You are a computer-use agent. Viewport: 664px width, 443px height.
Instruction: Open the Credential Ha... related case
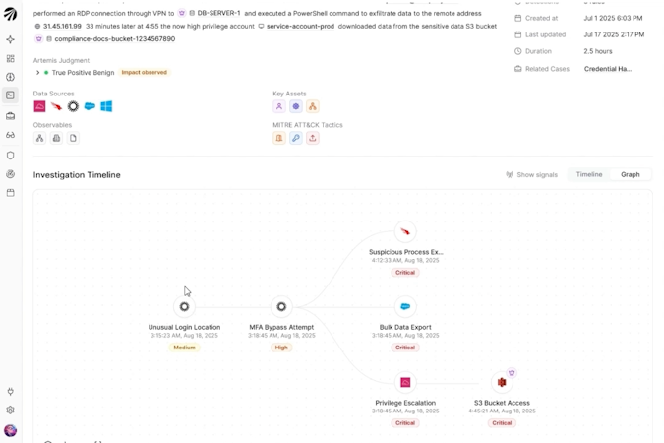point(608,69)
